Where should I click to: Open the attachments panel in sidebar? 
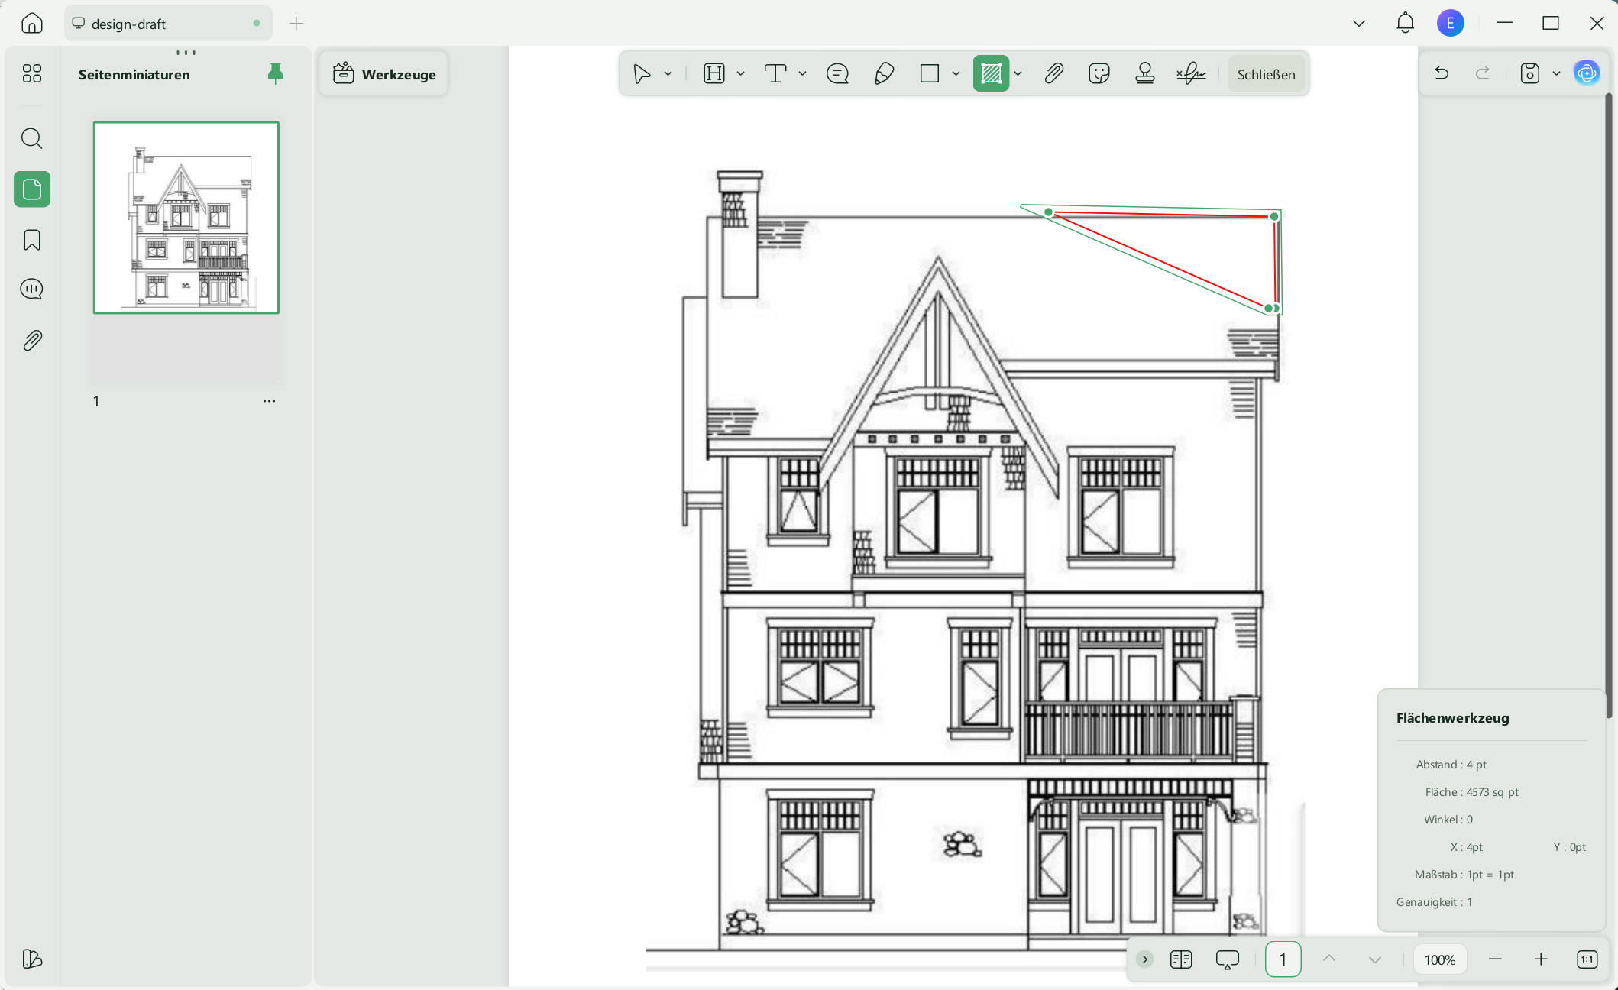click(32, 341)
